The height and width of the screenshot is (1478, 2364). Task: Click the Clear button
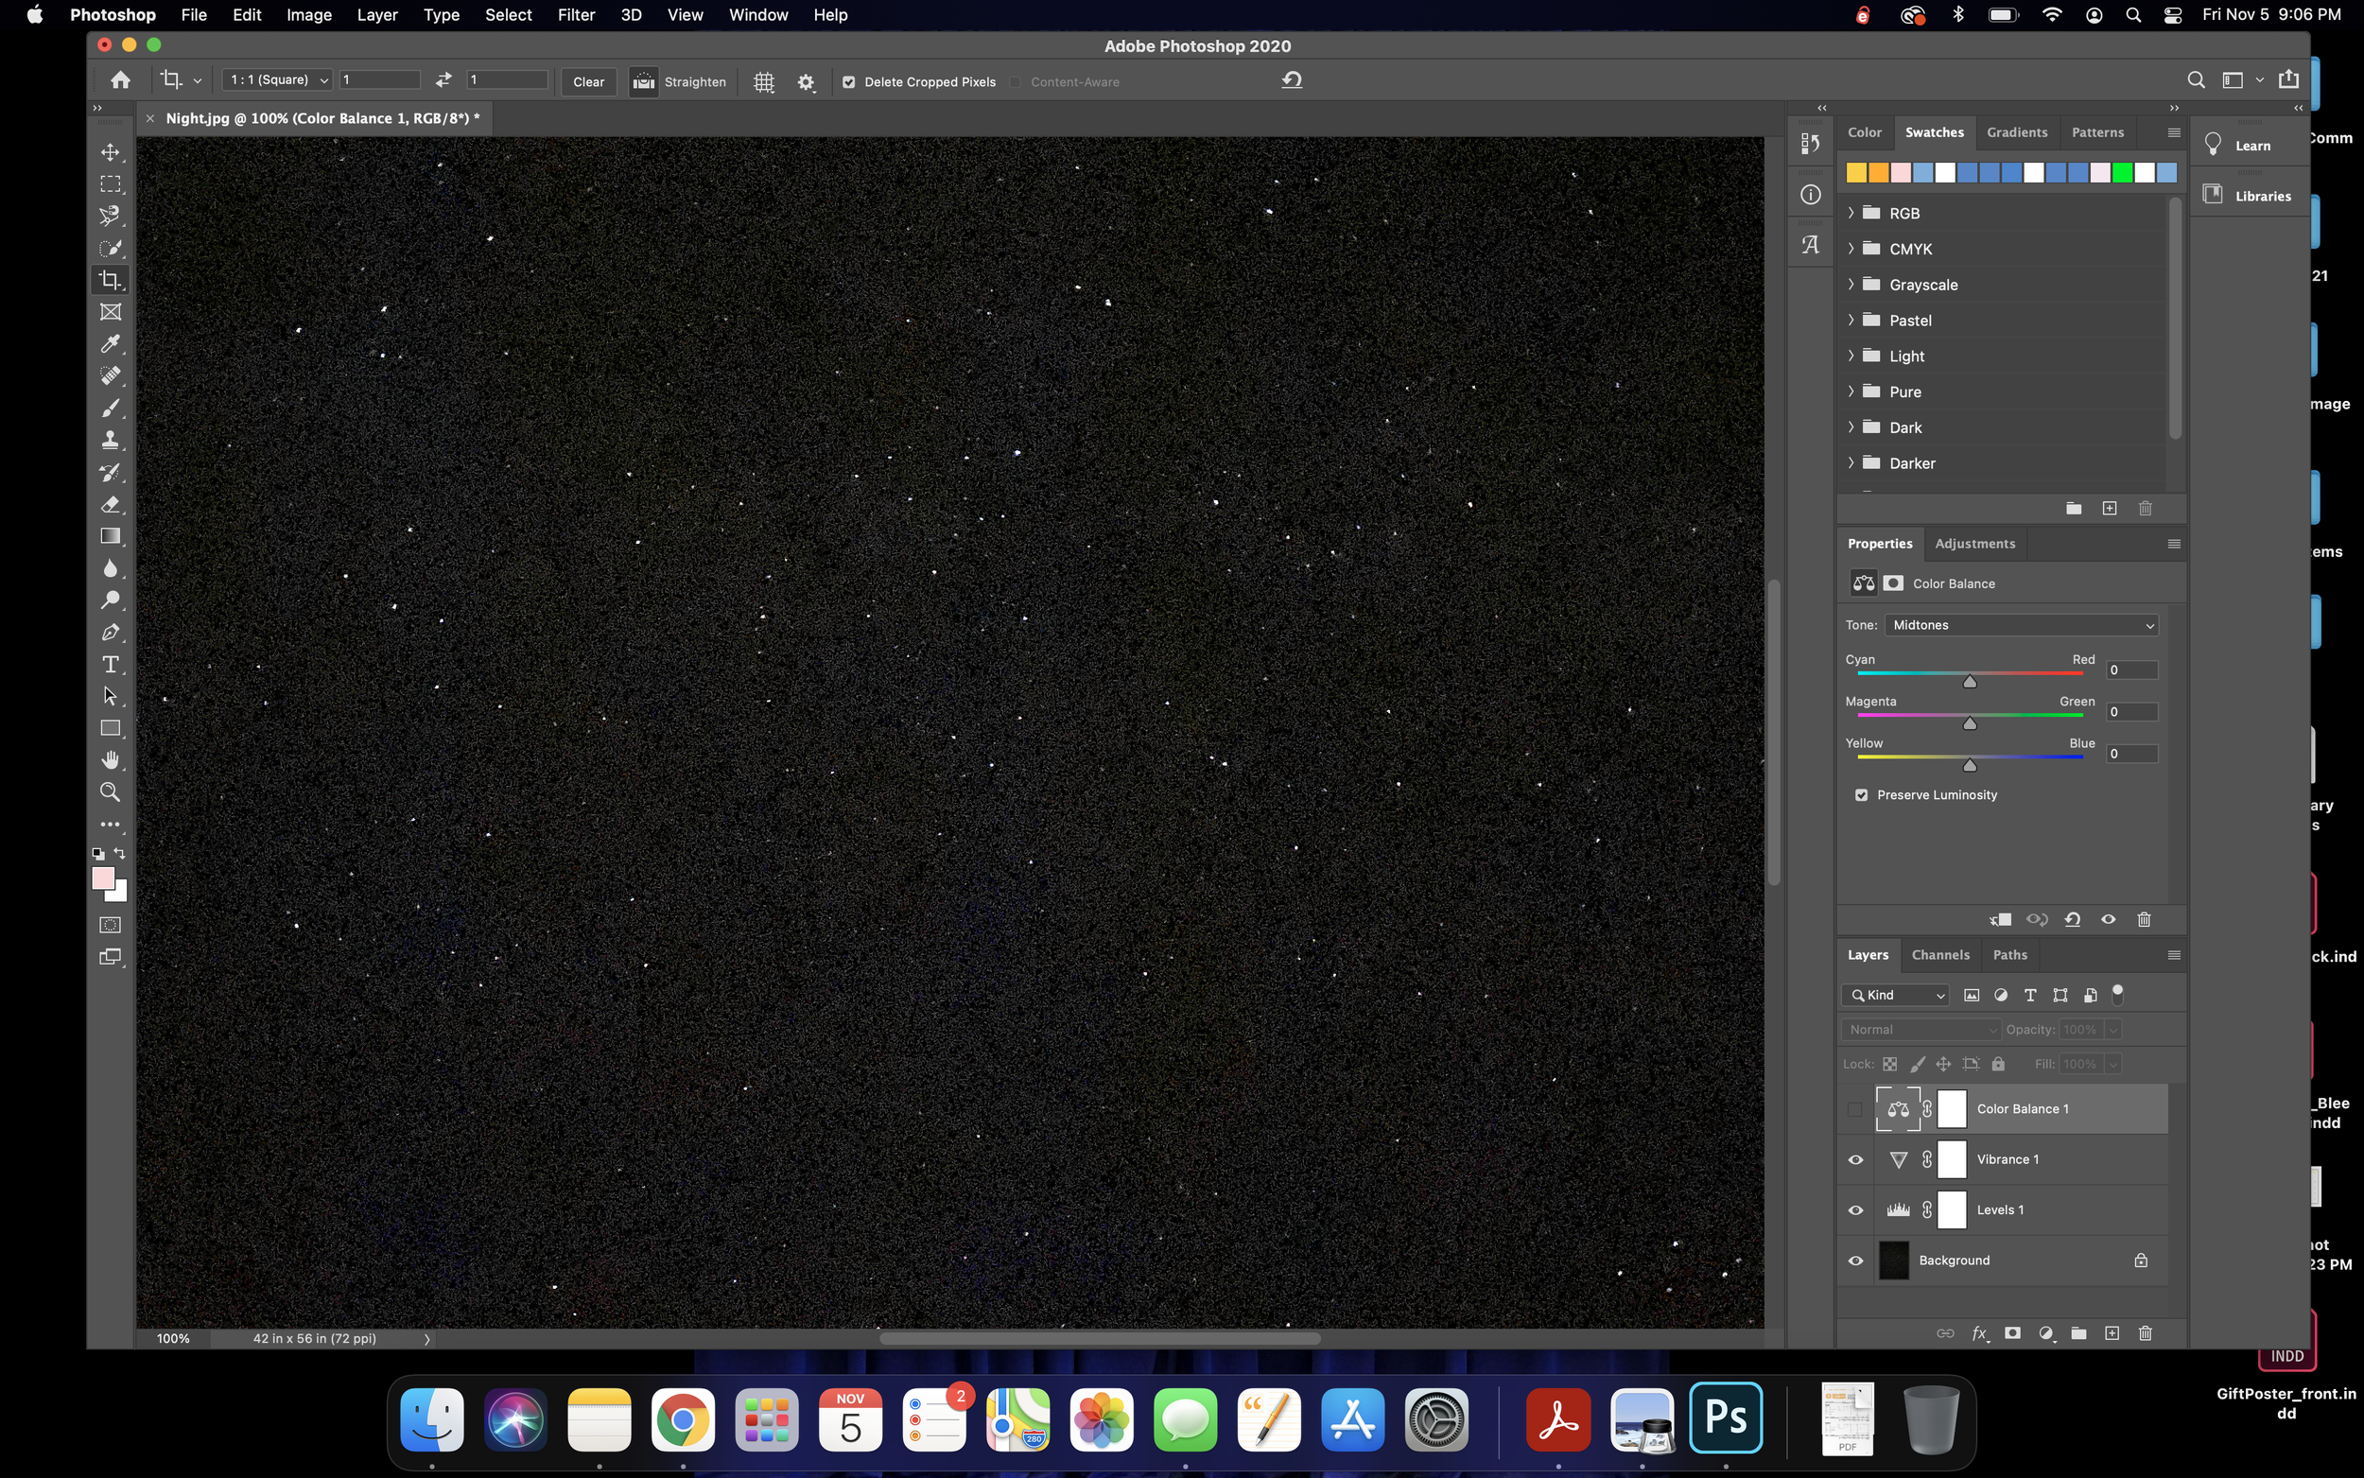pyautogui.click(x=588, y=82)
